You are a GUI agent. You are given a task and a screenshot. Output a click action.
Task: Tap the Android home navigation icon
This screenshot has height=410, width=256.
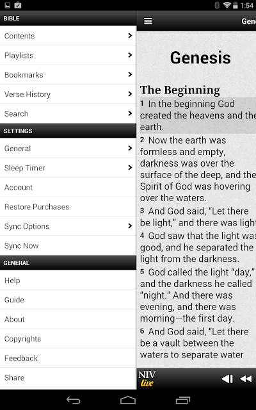pos(128,400)
